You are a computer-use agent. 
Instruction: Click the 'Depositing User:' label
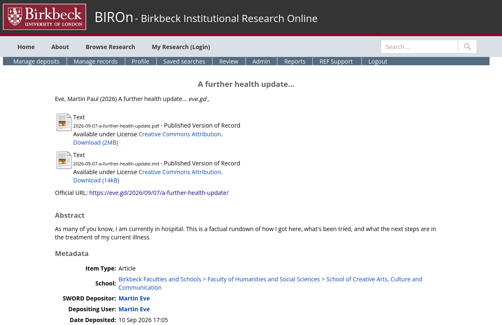click(x=92, y=309)
